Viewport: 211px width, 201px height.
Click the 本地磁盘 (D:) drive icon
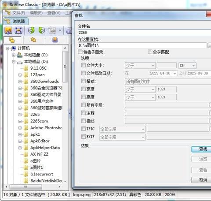tap(20, 62)
